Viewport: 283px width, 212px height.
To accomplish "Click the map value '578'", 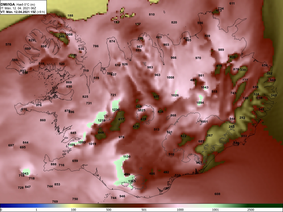I will coord(8,45).
